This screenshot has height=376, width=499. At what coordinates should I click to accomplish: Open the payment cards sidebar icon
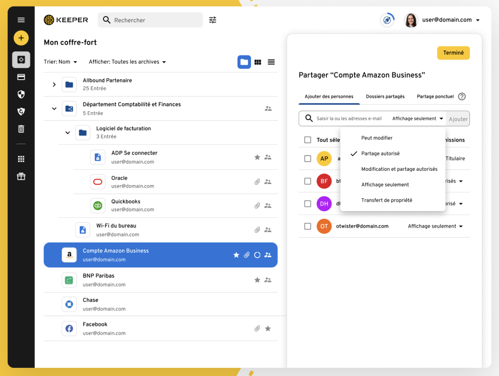coord(21,77)
